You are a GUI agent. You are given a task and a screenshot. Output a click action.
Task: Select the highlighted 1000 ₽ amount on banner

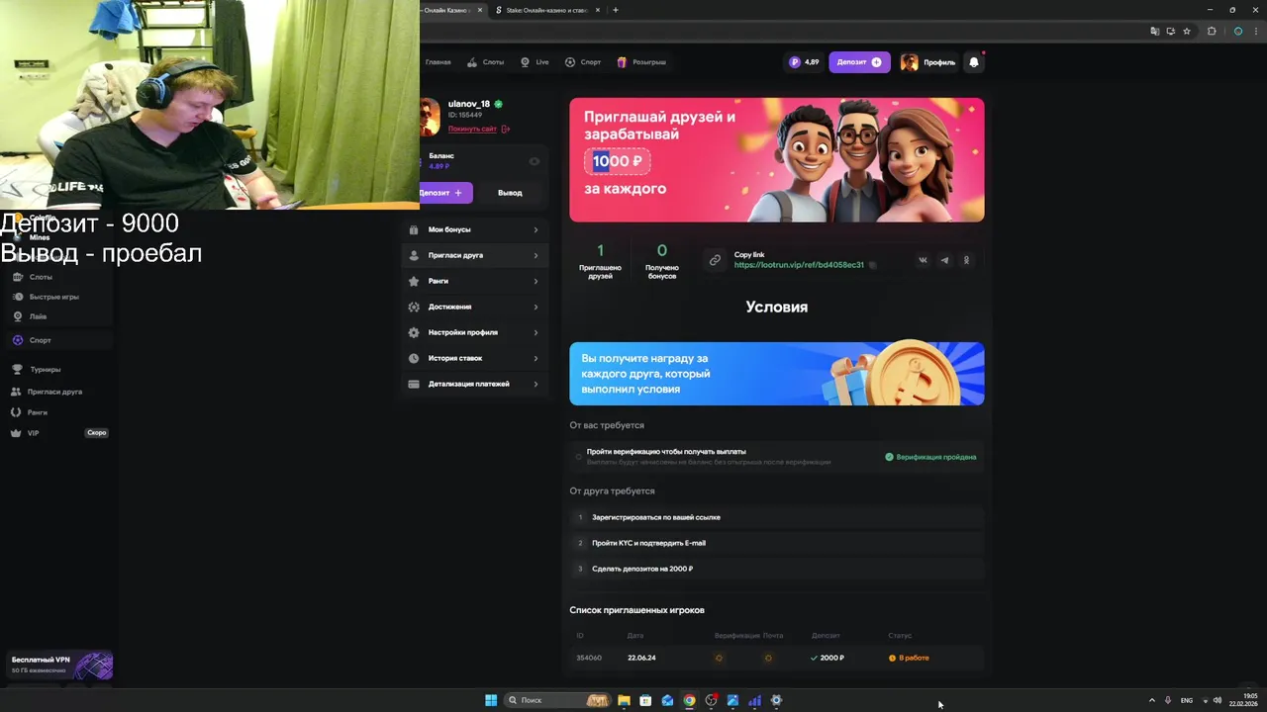[617, 161]
